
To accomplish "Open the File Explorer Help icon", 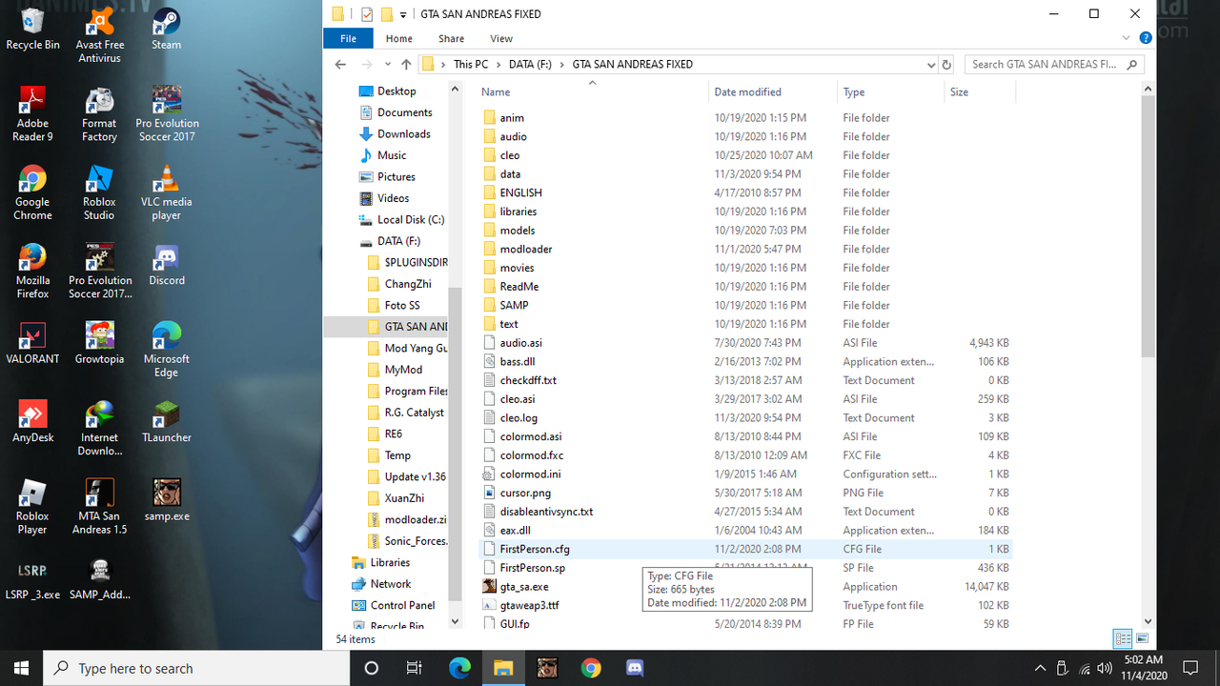I will pyautogui.click(x=1146, y=38).
